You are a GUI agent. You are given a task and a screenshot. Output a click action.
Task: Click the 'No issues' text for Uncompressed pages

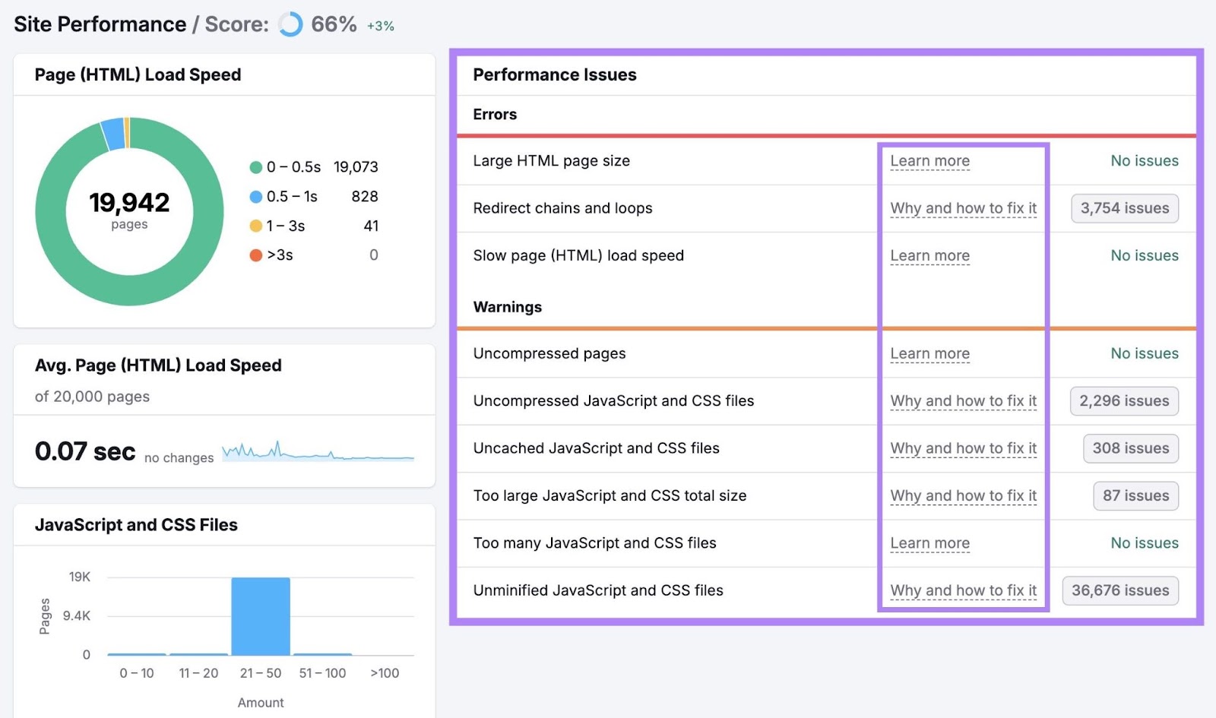point(1145,354)
